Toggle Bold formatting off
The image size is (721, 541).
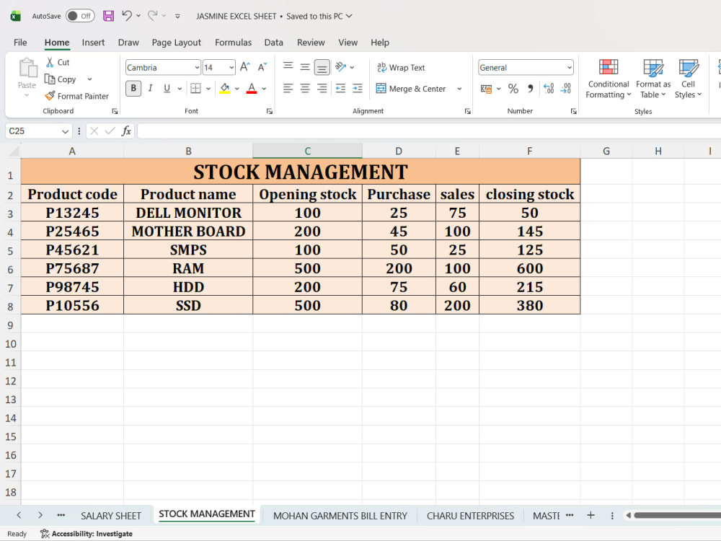pyautogui.click(x=133, y=88)
